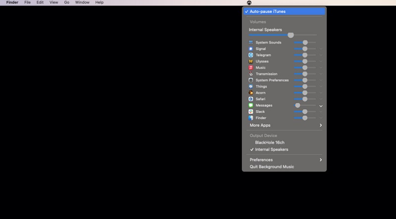Open the Finder menu in the menu bar
This screenshot has height=219, width=396.
point(12,2)
